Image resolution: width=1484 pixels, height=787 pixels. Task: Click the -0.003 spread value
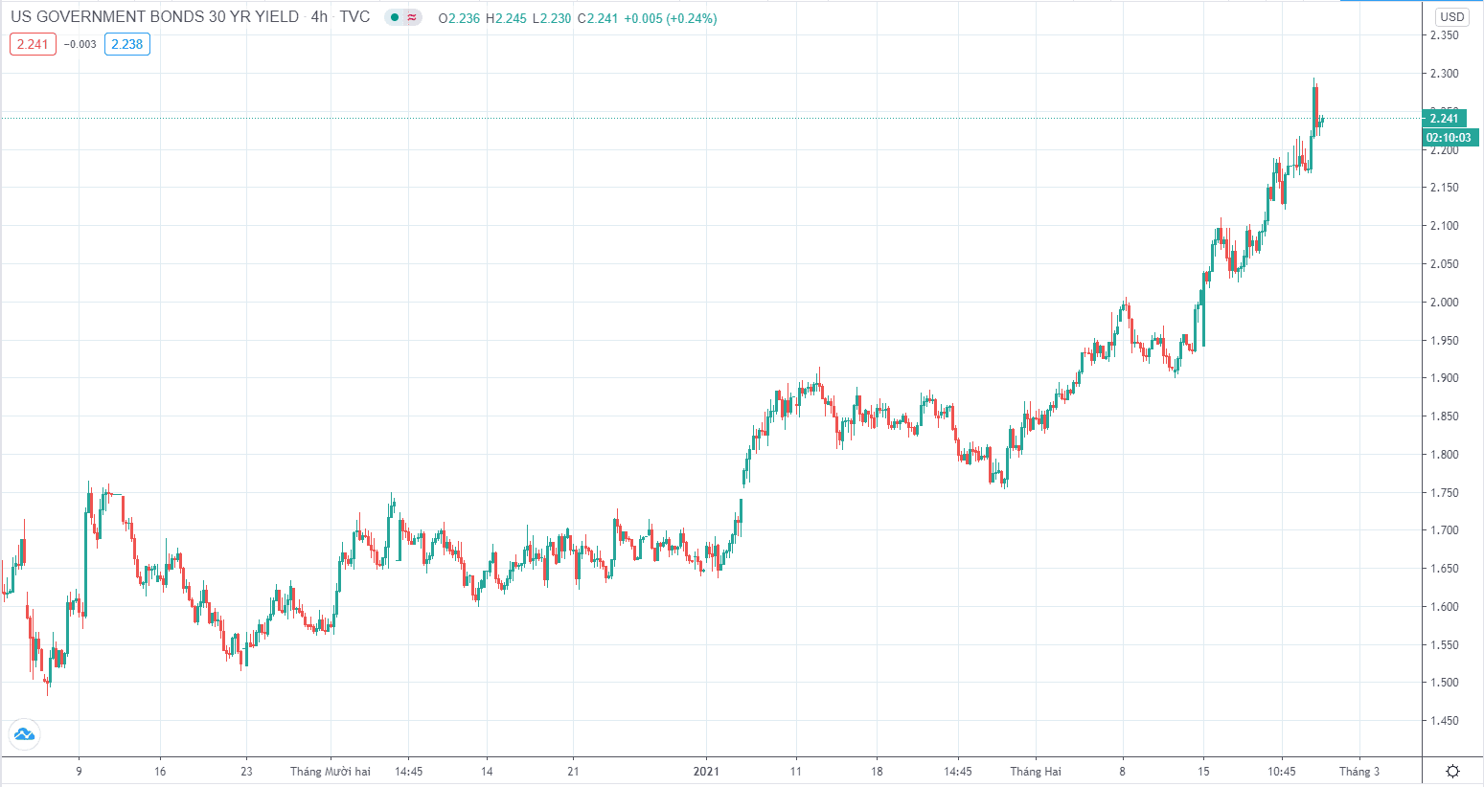(x=80, y=44)
